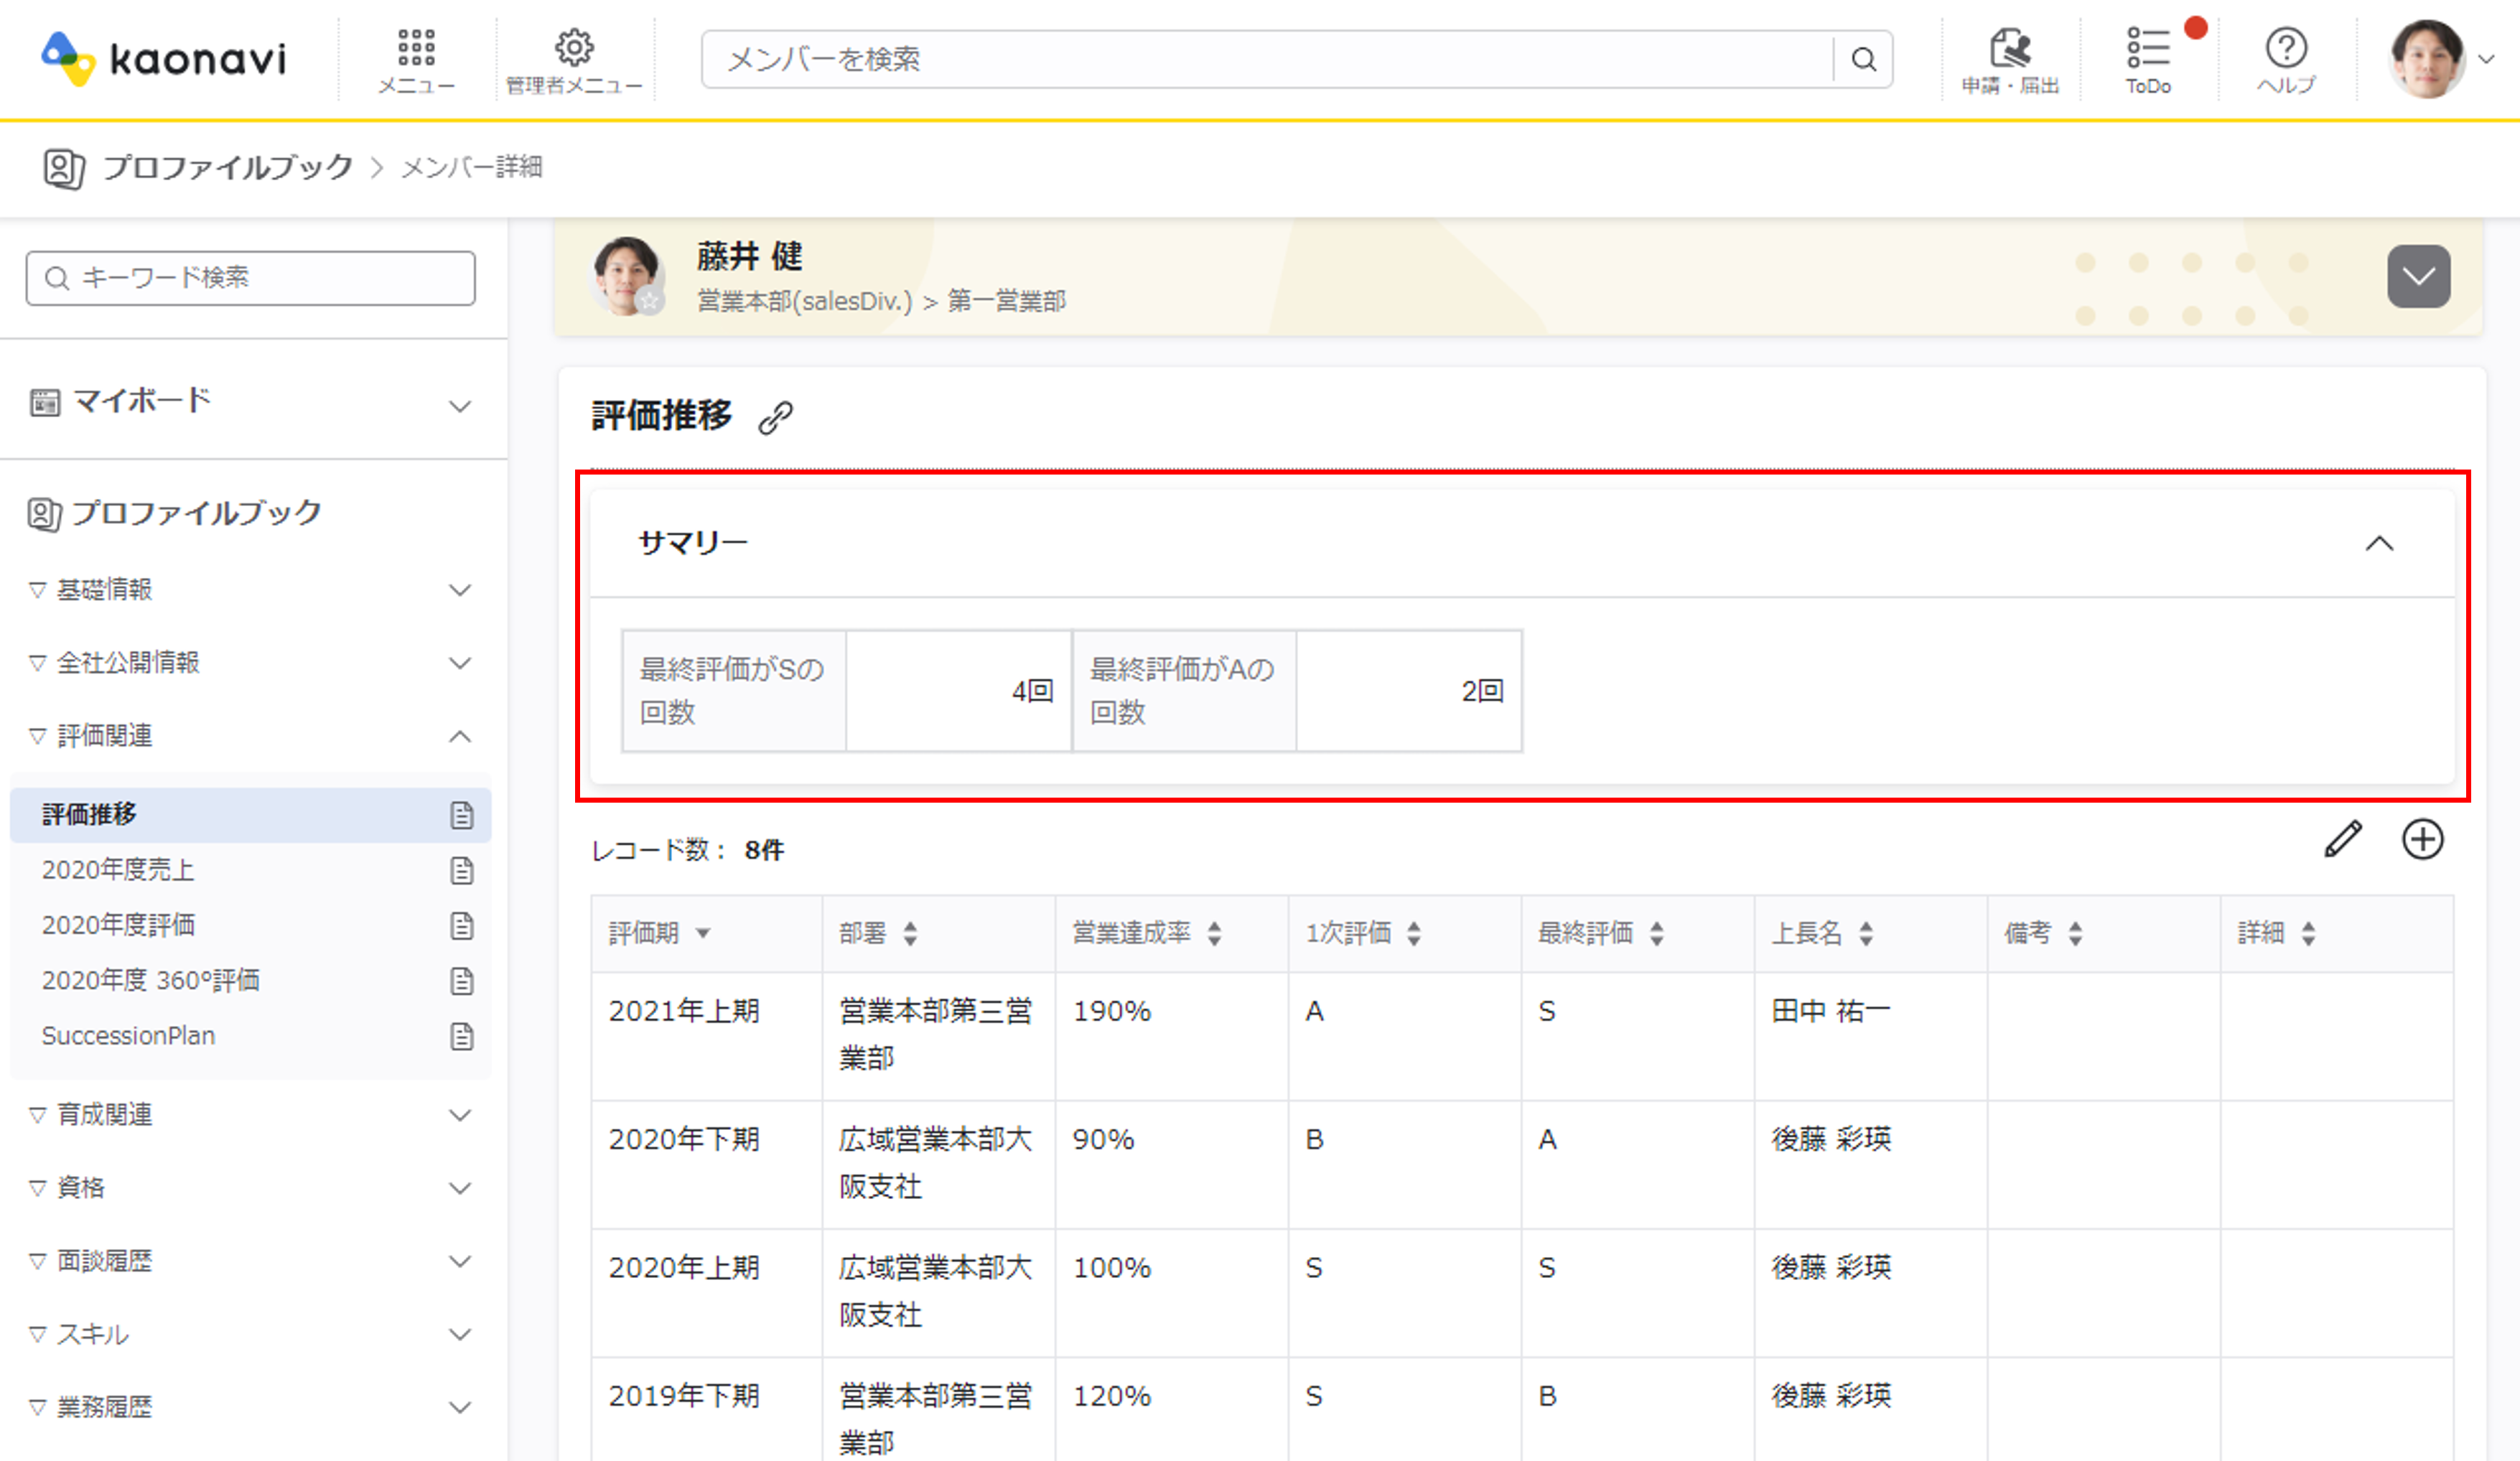This screenshot has width=2520, height=1461.
Task: Expand the 基礎情報 category
Action: coord(459,590)
